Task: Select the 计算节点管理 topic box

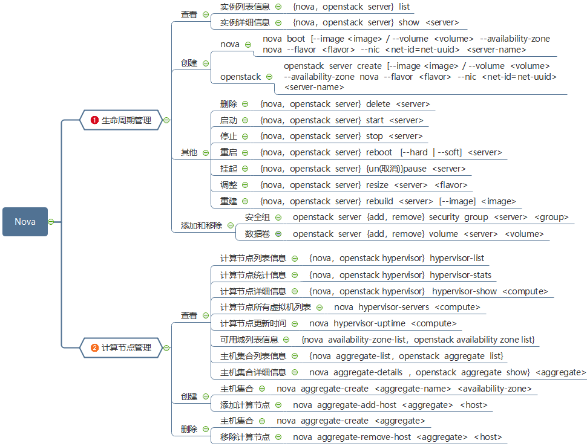Action: click(126, 347)
